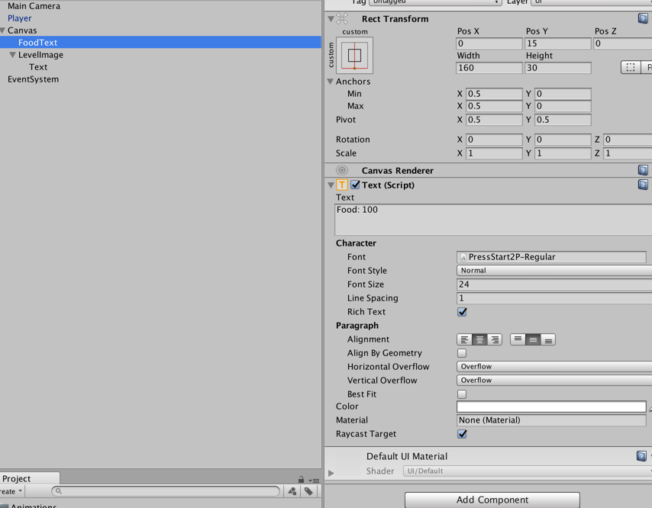This screenshot has height=508, width=652.
Task: Click the Add Component button
Action: pos(492,500)
